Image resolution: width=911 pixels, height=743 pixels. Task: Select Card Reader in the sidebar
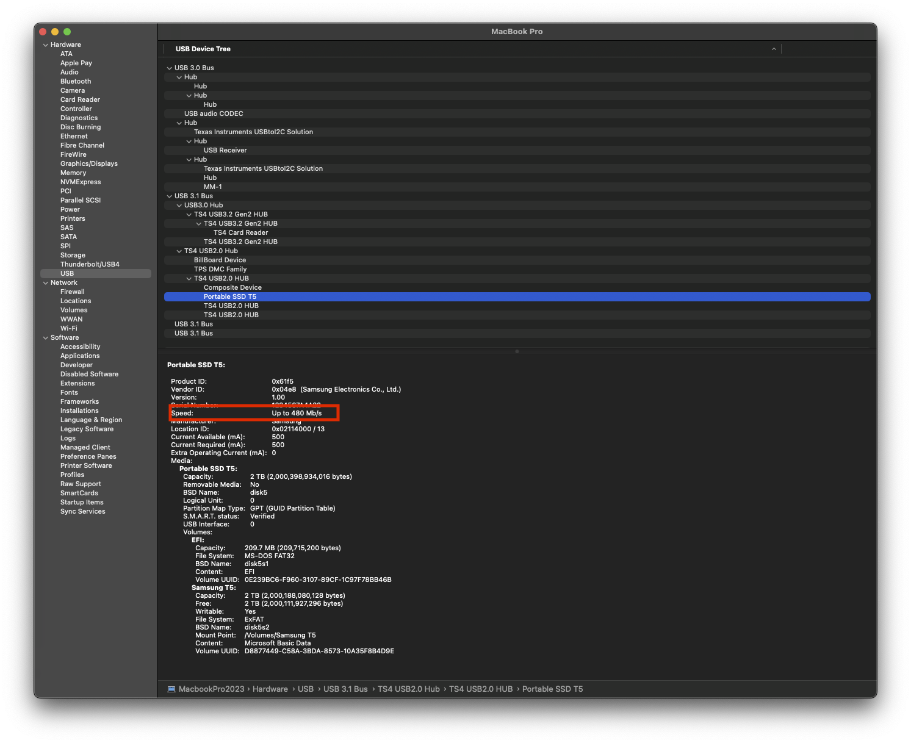tap(80, 99)
